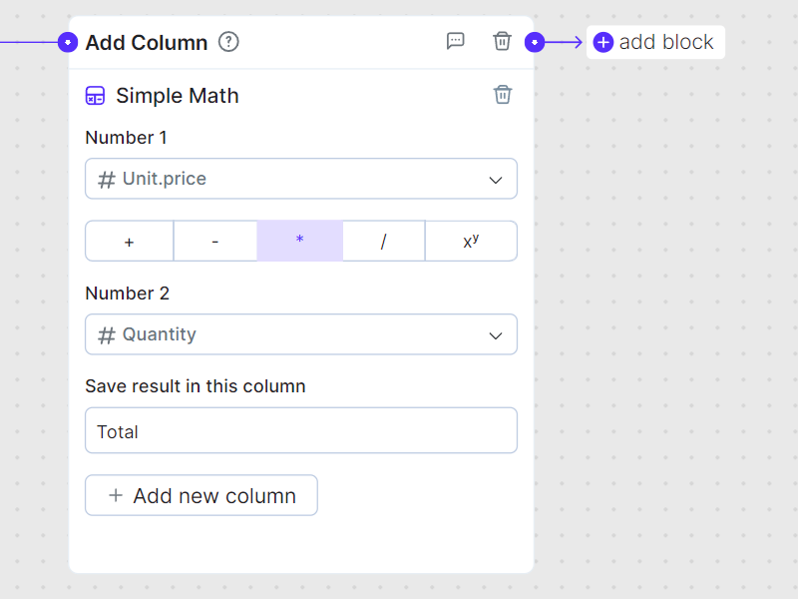Open the help tooltip next to Add Column
The width and height of the screenshot is (798, 599).
point(228,42)
